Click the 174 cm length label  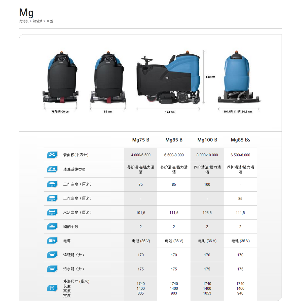point(170,112)
